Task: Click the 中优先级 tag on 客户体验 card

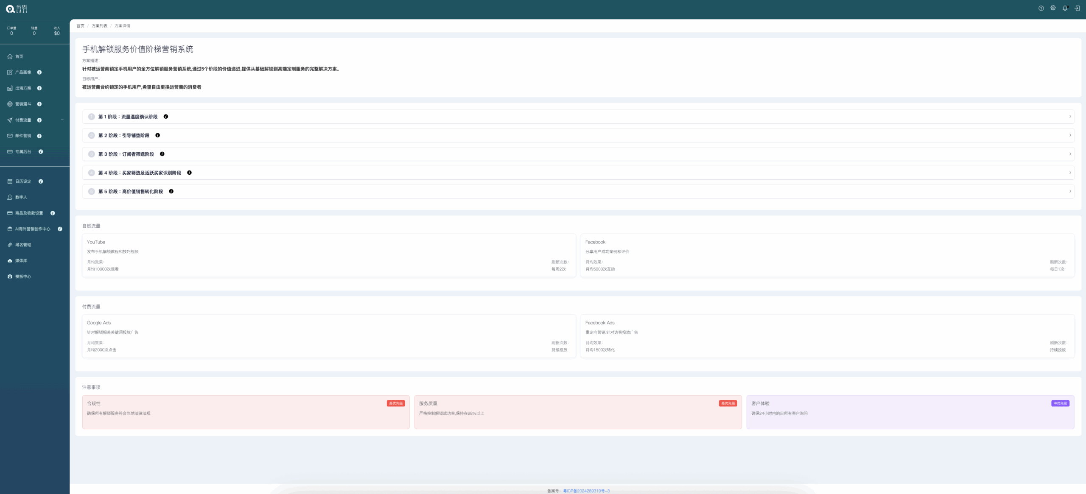Action: tap(1060, 404)
